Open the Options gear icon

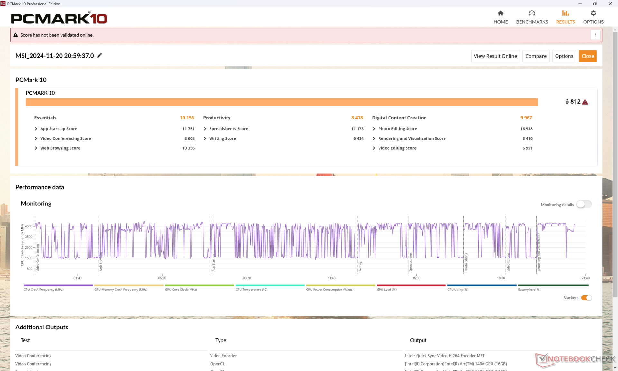[593, 13]
